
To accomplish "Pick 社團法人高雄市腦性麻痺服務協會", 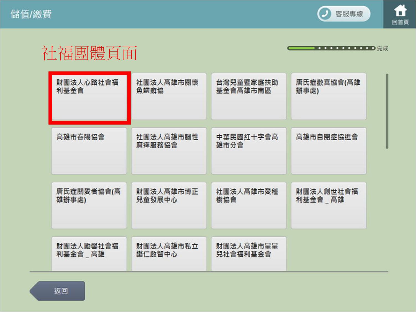I will (169, 151).
